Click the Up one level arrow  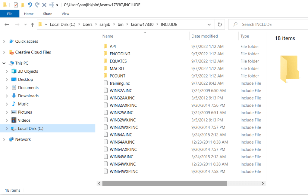(x=33, y=25)
